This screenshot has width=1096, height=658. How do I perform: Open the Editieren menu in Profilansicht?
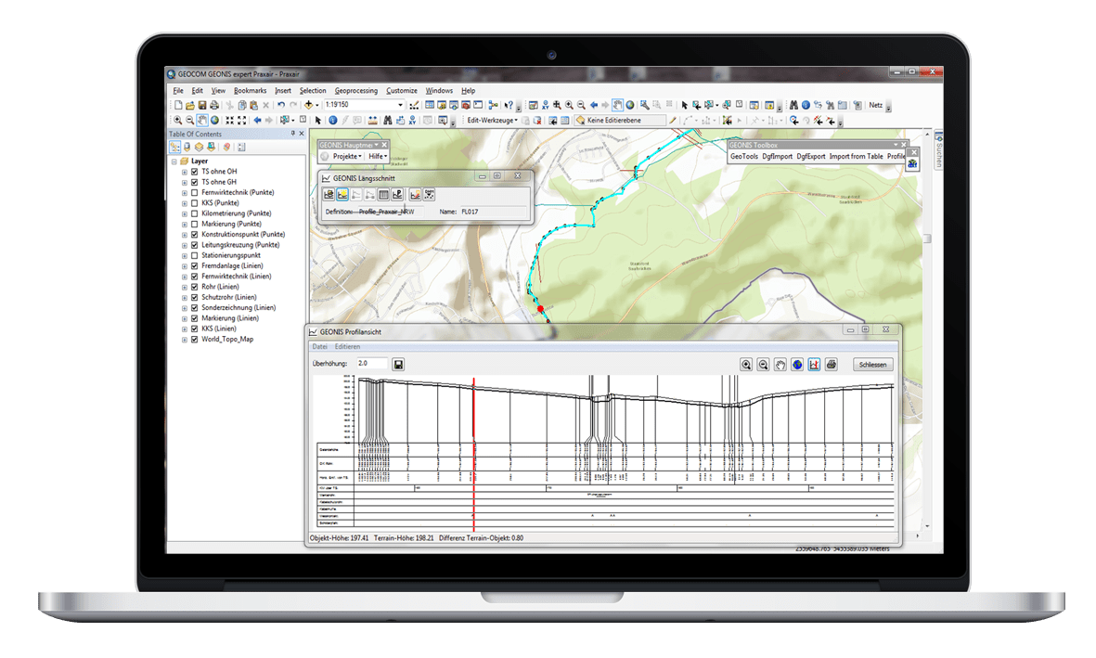[347, 347]
